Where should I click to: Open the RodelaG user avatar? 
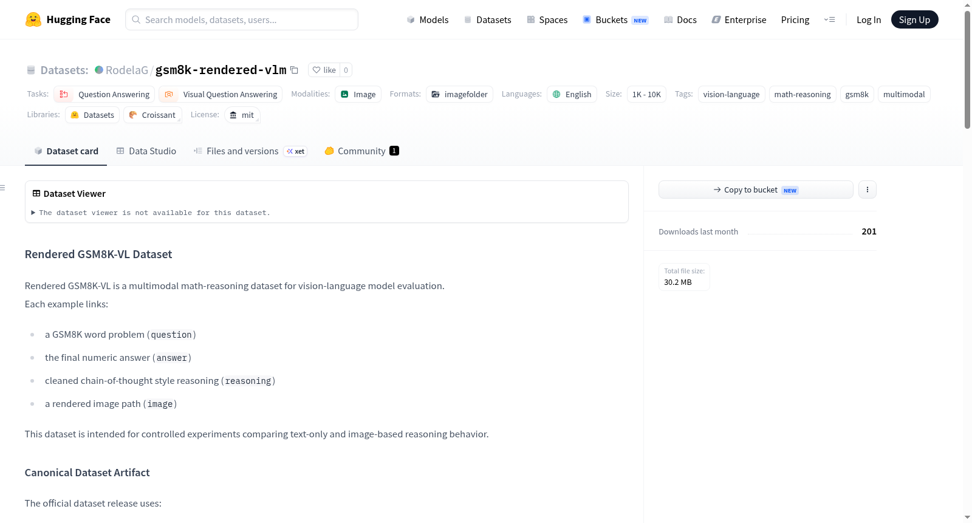pos(99,70)
